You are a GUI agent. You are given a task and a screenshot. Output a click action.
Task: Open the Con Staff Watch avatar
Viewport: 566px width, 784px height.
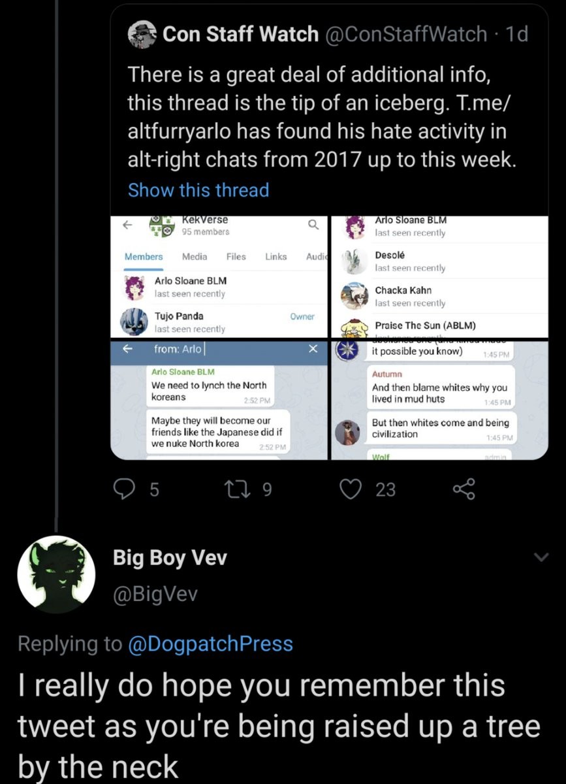click(x=141, y=33)
